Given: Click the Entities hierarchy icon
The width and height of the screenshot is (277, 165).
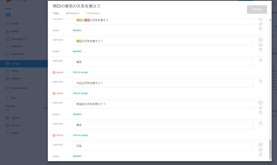Looking at the screenshot, I should pos(7,31).
